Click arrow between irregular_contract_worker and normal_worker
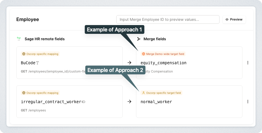This screenshot has height=133, width=262. tap(129, 102)
